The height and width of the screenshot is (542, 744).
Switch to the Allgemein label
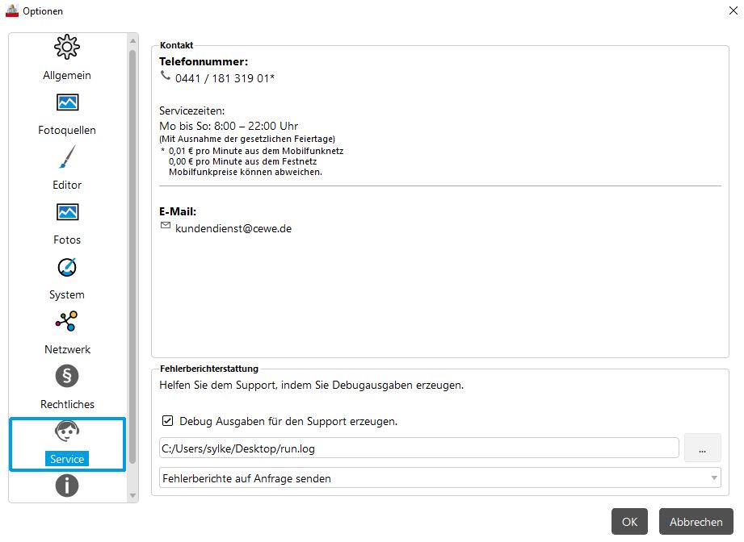pyautogui.click(x=67, y=75)
